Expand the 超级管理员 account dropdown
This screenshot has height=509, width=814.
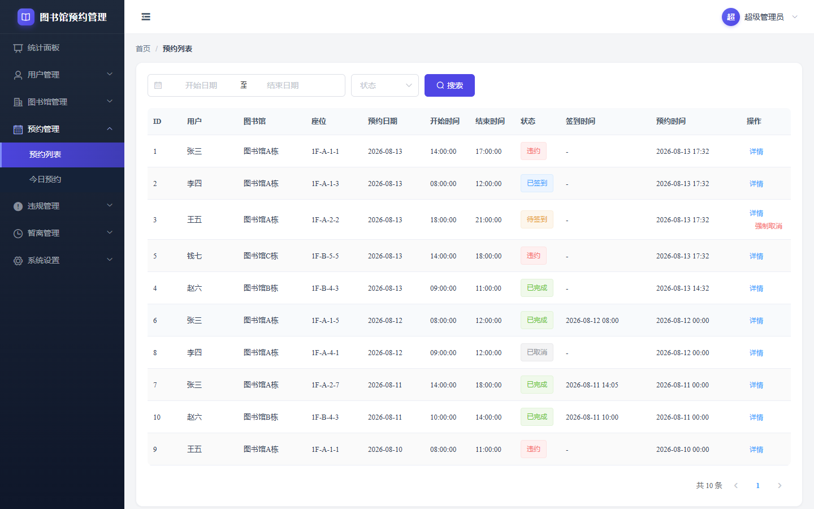coord(795,17)
